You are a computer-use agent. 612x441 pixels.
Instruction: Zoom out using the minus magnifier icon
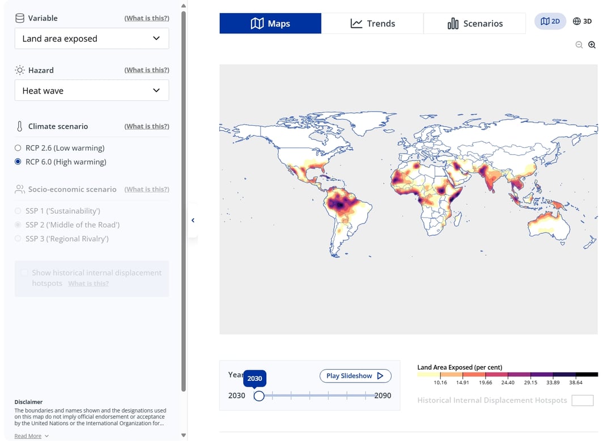[x=579, y=44]
